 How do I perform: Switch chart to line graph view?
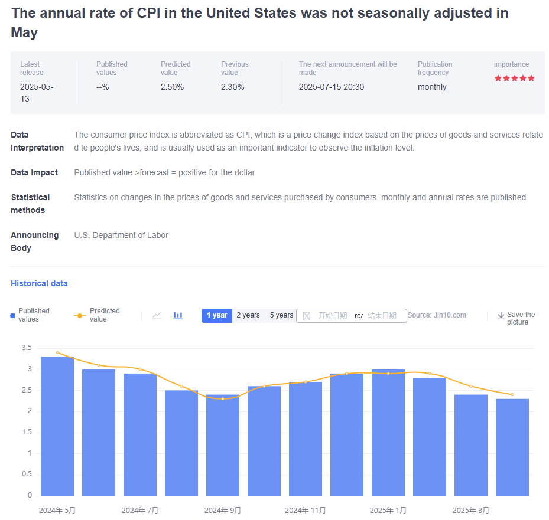click(x=157, y=316)
